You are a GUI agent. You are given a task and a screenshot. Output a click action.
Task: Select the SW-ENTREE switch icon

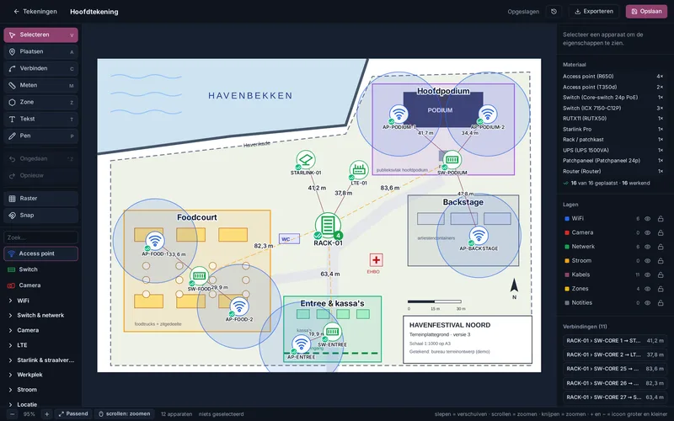(x=332, y=332)
